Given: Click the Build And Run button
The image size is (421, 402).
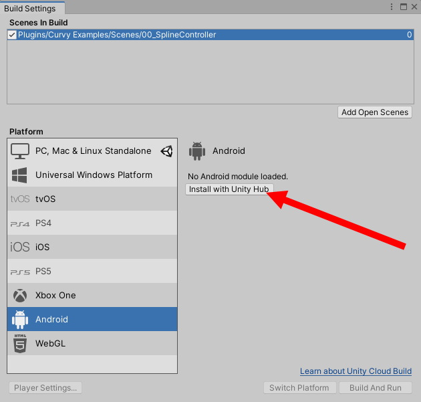Looking at the screenshot, I should (376, 388).
